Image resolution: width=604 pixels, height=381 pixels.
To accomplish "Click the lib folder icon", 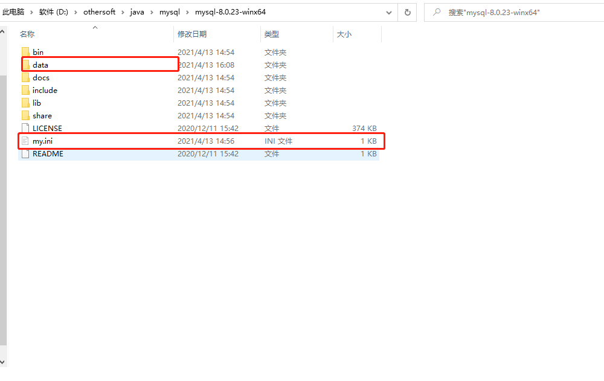I will click(x=25, y=103).
